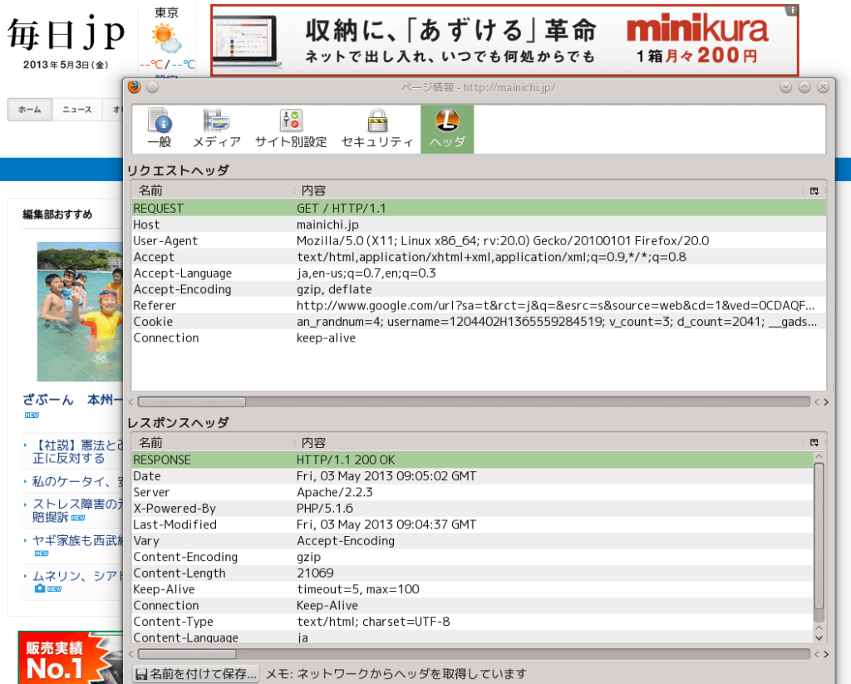Select the Accept row with text/html value
This screenshot has width=851, height=684.
pyautogui.click(x=479, y=257)
